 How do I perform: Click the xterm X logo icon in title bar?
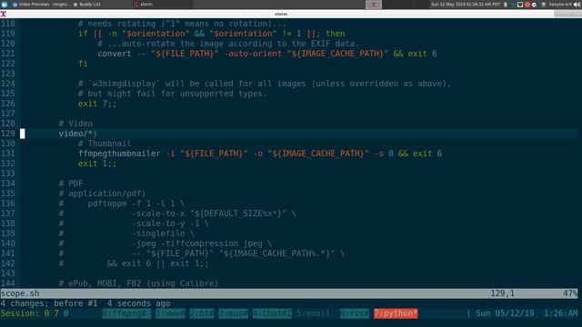(x=4, y=15)
